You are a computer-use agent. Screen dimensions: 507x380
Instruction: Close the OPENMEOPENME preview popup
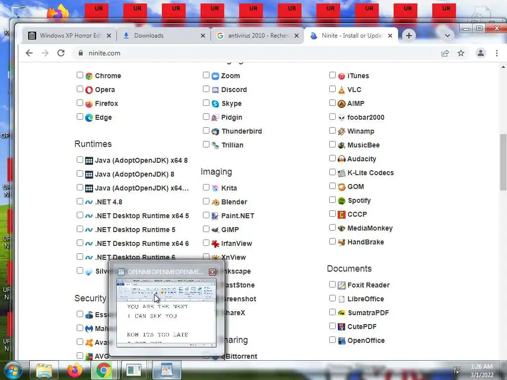pyautogui.click(x=212, y=272)
